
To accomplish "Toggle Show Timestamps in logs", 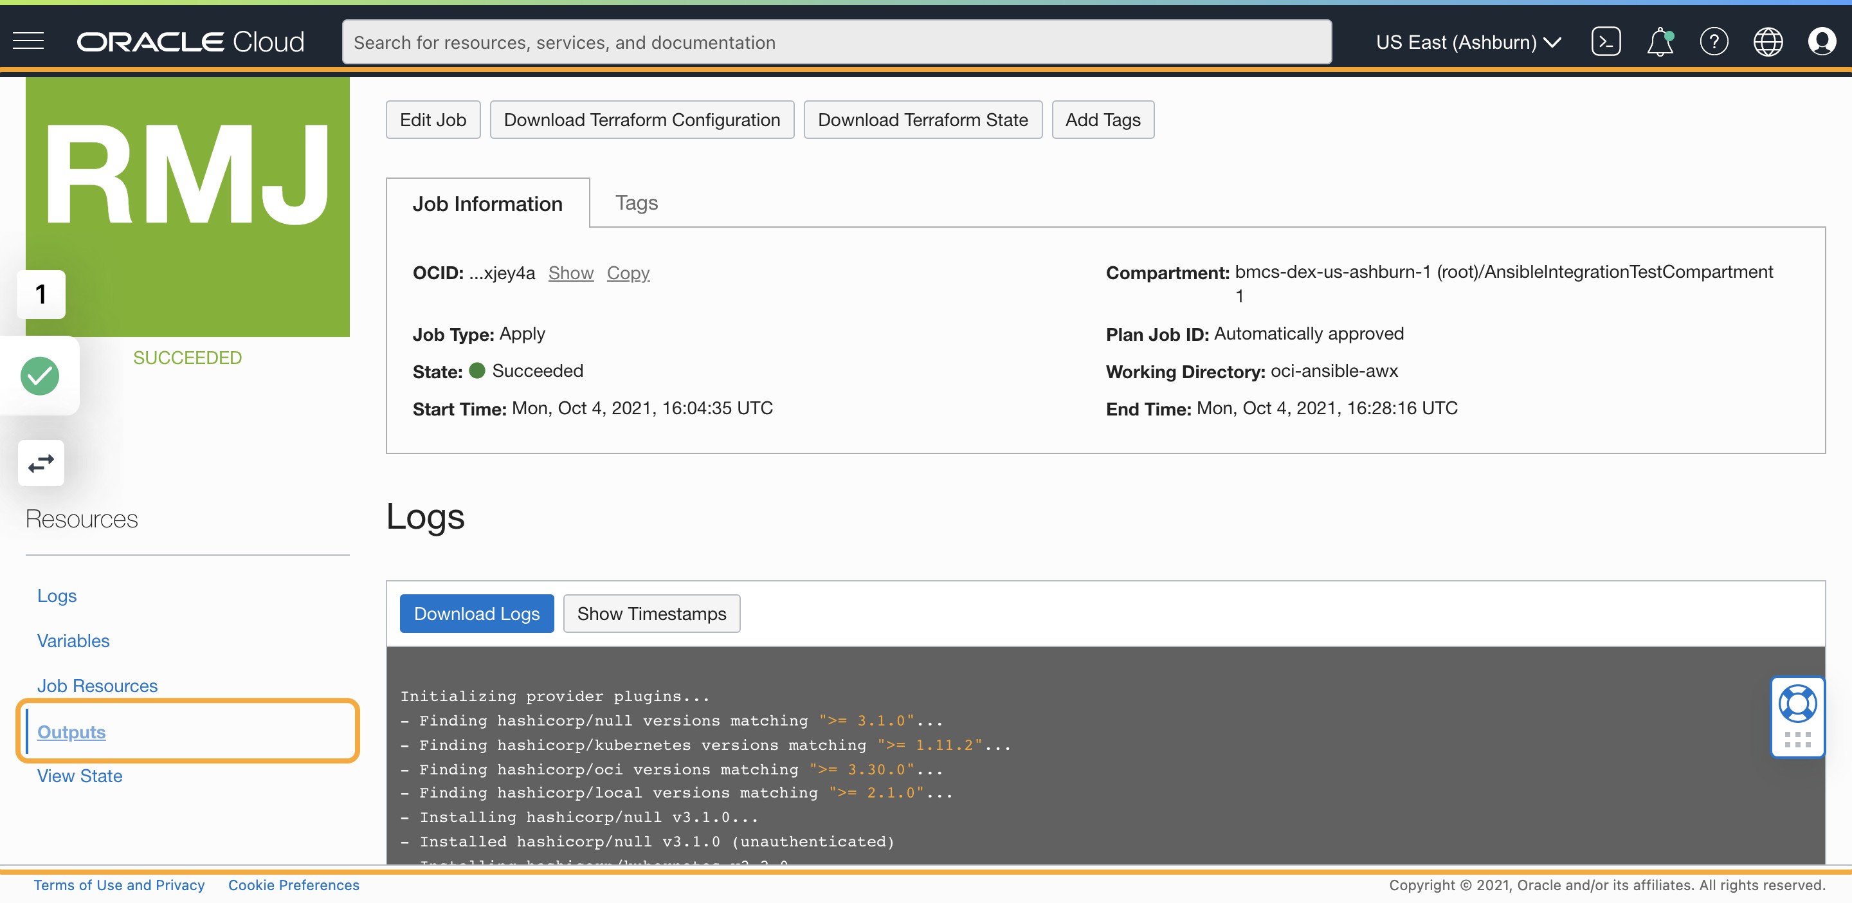I will coord(652,614).
